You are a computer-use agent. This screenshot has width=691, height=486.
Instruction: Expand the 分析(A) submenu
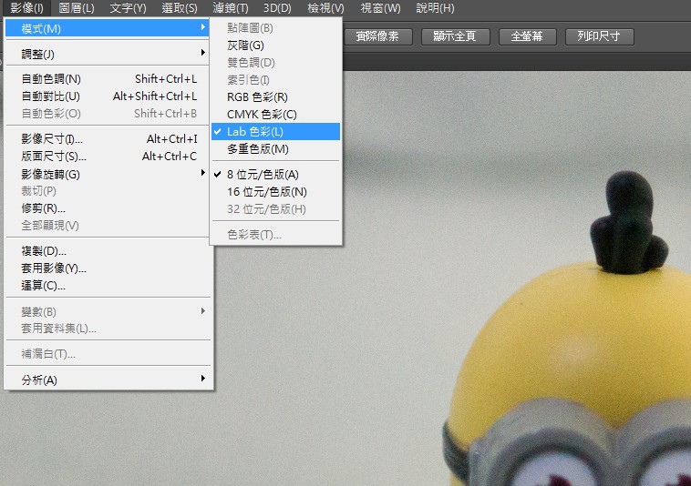107,380
